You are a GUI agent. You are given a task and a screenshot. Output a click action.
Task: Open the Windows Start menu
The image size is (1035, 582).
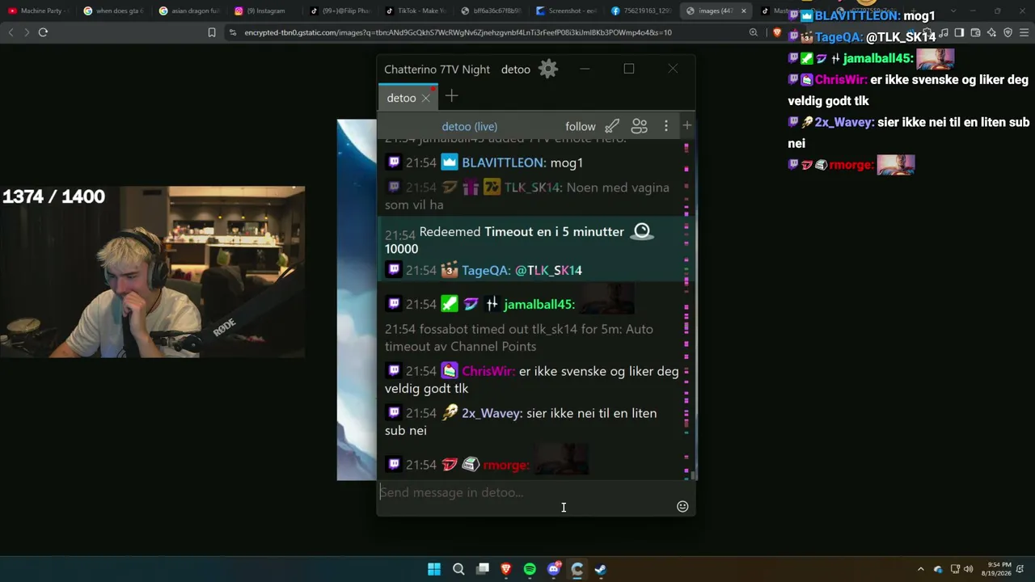[x=434, y=569]
